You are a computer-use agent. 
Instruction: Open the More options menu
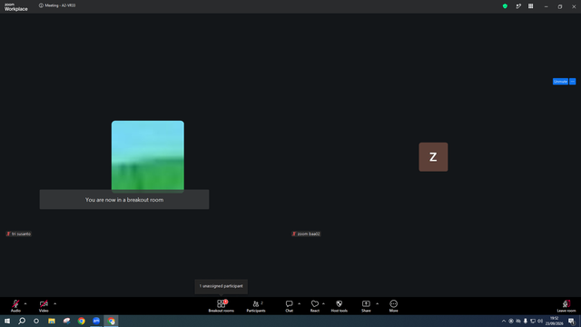tap(393, 306)
